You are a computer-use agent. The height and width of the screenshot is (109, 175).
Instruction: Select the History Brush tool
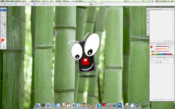[5, 22]
